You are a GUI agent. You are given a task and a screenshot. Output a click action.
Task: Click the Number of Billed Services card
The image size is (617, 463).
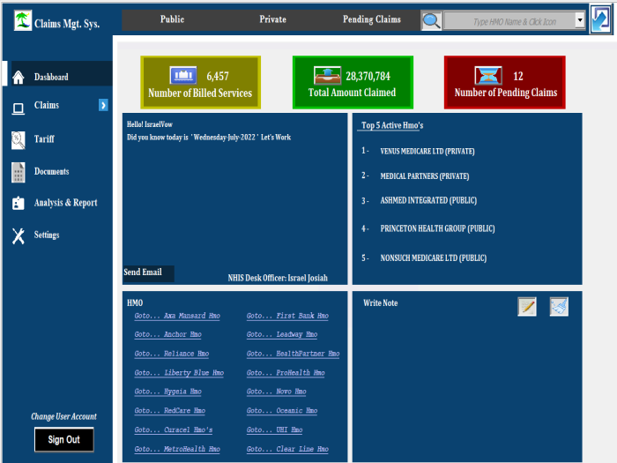(200, 82)
